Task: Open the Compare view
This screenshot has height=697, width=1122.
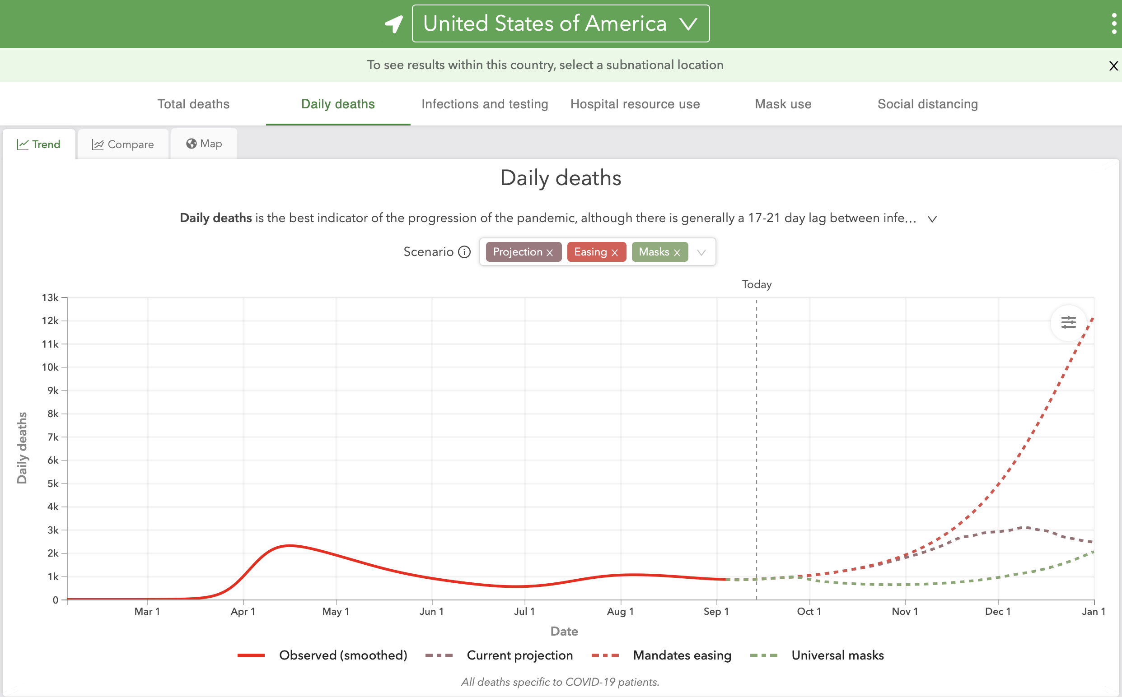Action: 123,144
